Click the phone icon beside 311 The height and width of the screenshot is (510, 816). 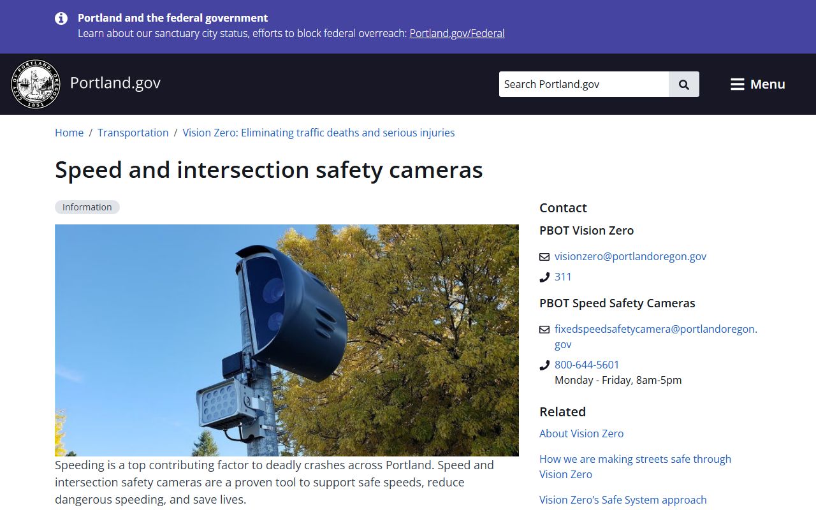[x=544, y=277]
